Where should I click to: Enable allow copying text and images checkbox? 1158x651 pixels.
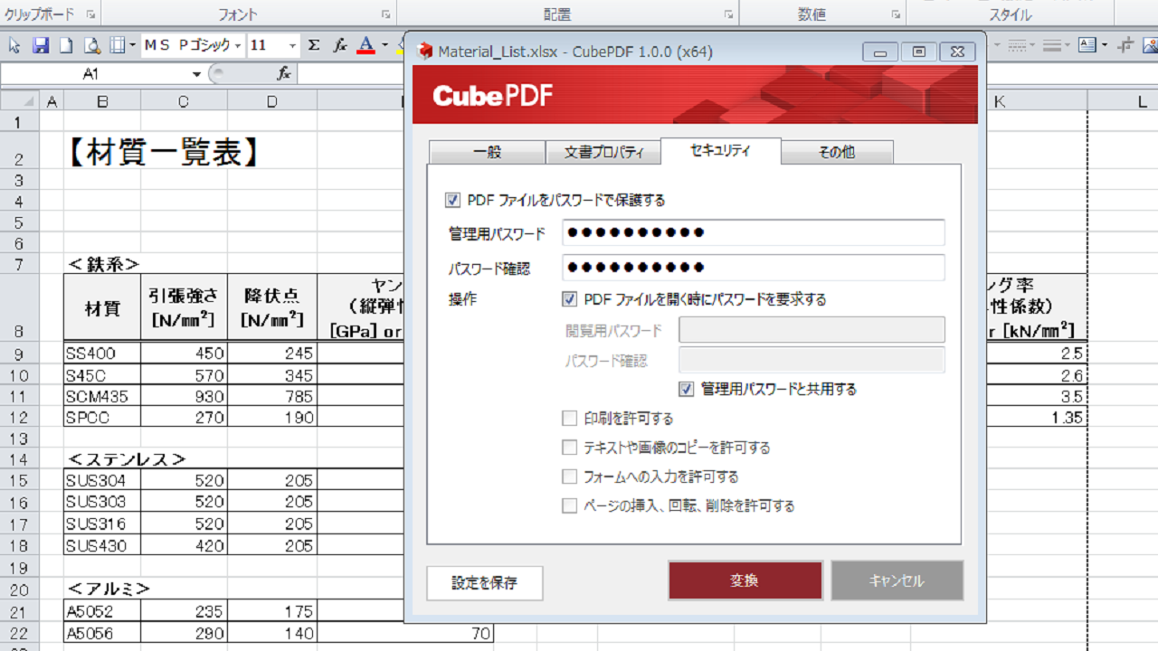[x=569, y=448]
